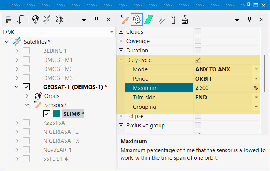270x171 pixels.
Task: Click the spray bottle icon
Action: [x=173, y=19]
